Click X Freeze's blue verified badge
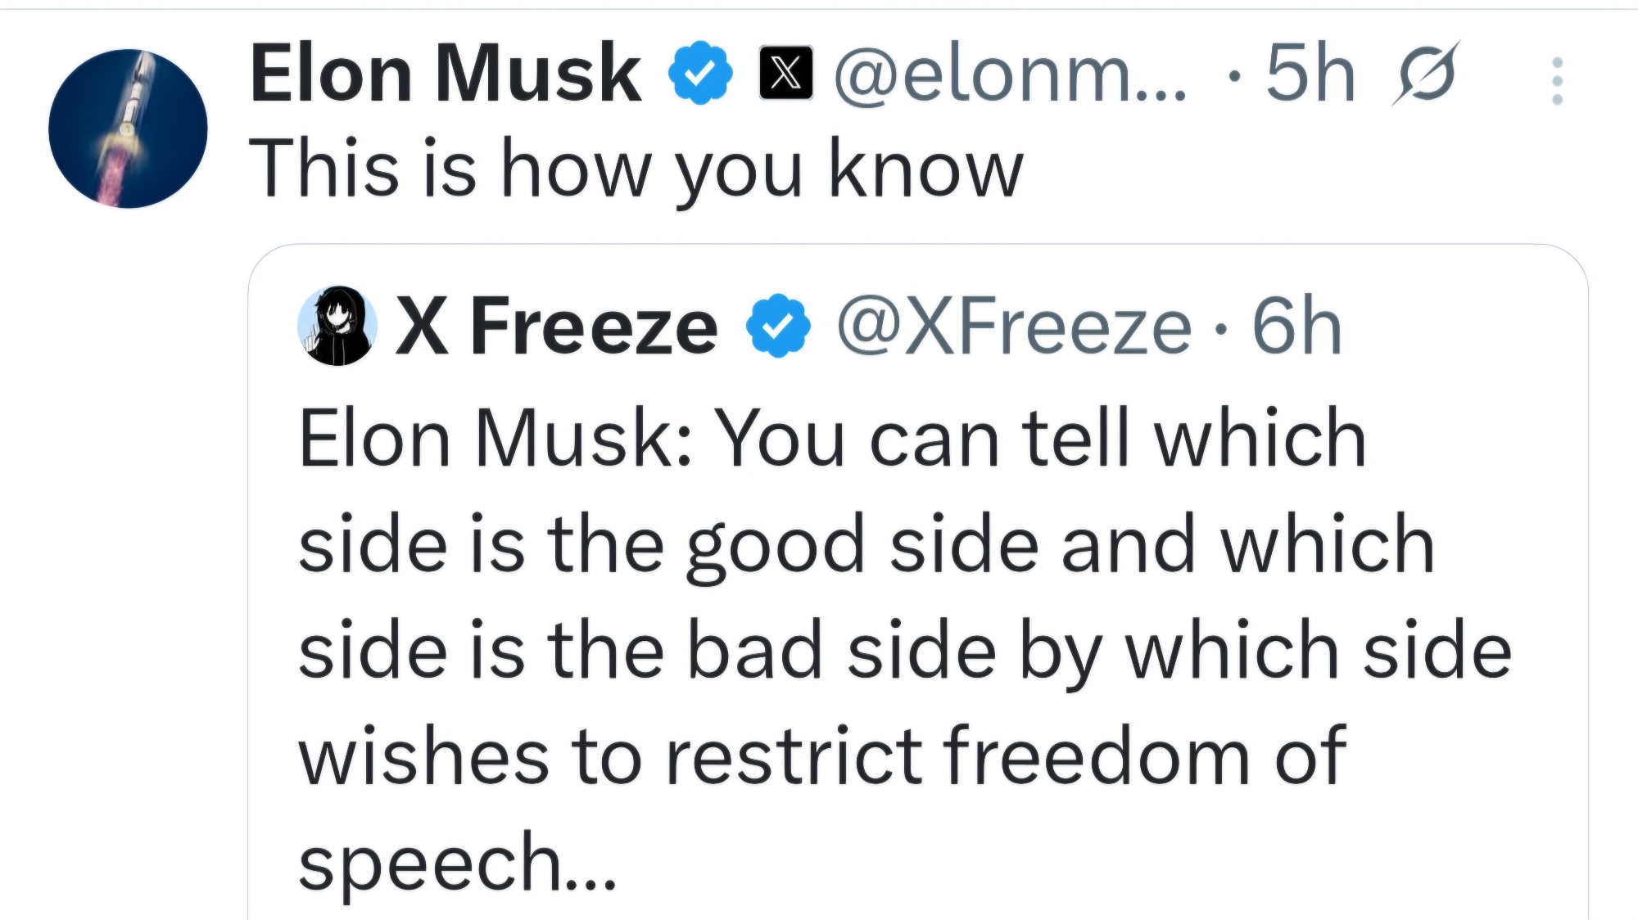This screenshot has height=920, width=1638. click(x=777, y=326)
